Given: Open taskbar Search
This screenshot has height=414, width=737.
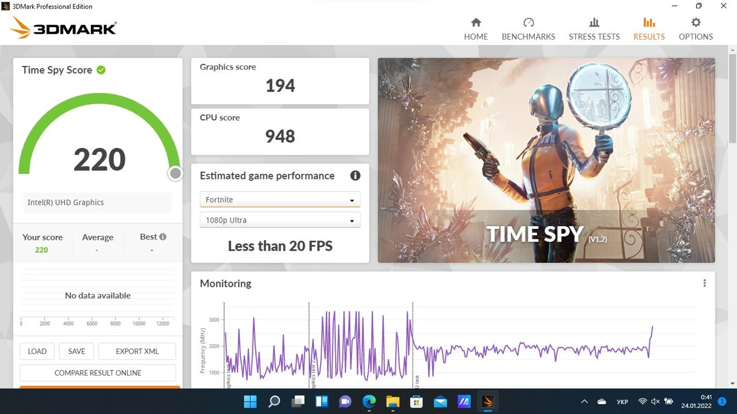Looking at the screenshot, I should point(274,401).
